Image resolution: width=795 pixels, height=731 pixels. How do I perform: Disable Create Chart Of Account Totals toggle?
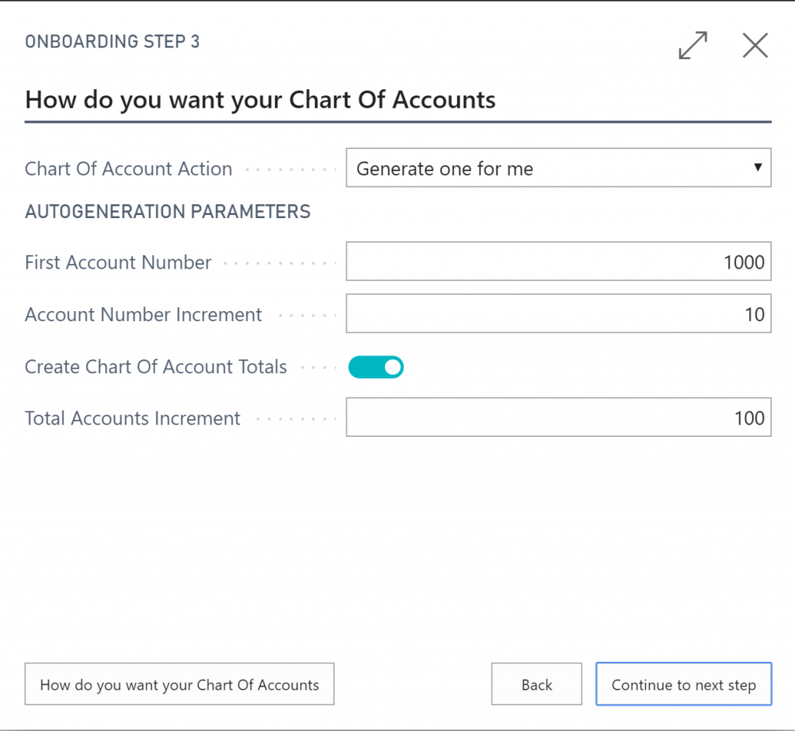coord(376,367)
